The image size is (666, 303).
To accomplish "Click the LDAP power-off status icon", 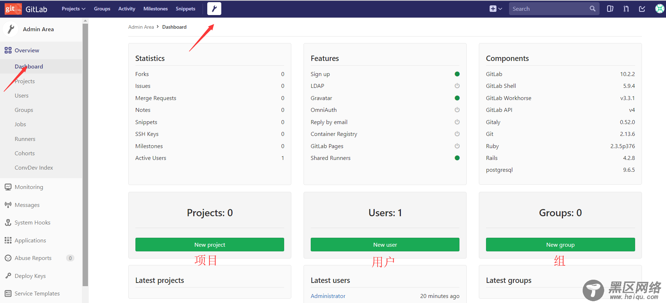I will point(457,86).
